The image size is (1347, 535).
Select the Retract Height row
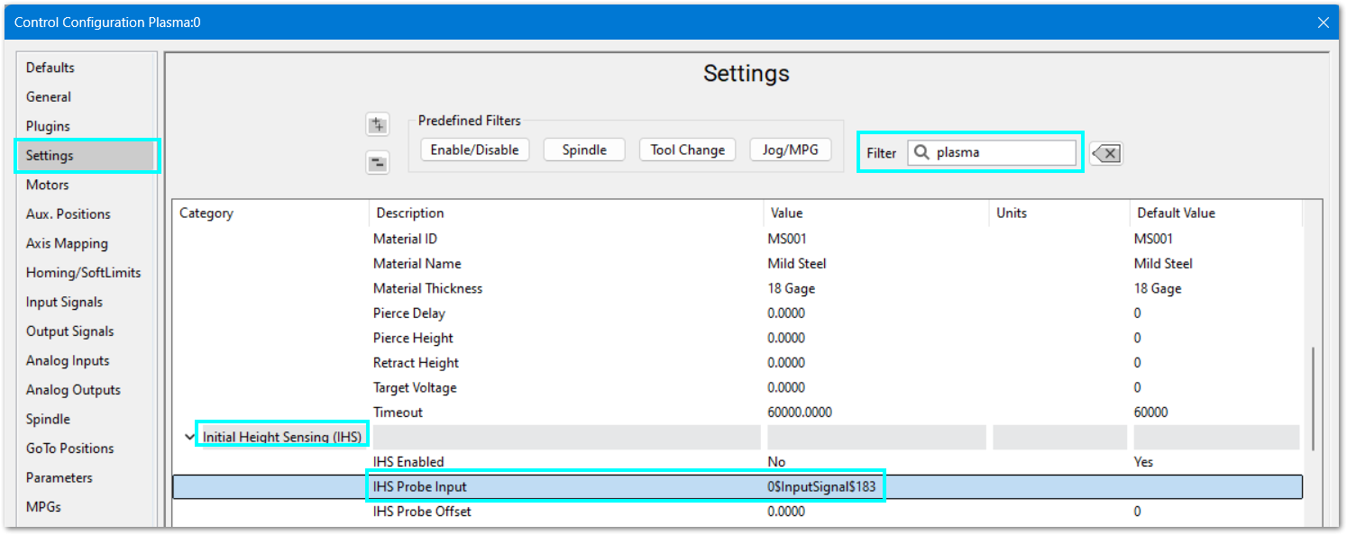738,363
